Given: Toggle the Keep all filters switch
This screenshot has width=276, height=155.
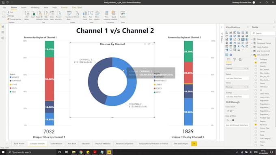Looking at the screenshot, I should click(232, 120).
